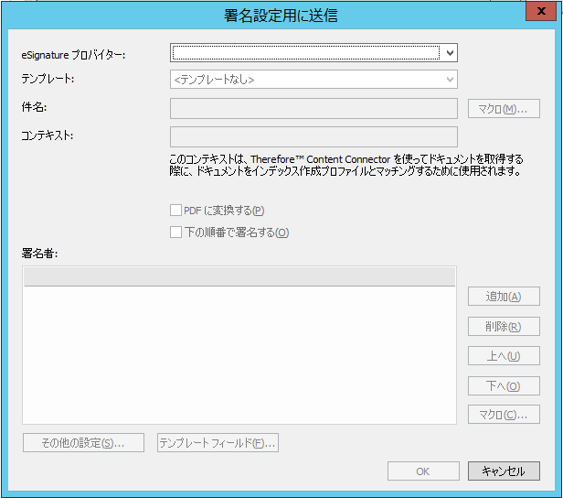Click the 件名 input field
This screenshot has height=498, width=563.
pyautogui.click(x=313, y=109)
